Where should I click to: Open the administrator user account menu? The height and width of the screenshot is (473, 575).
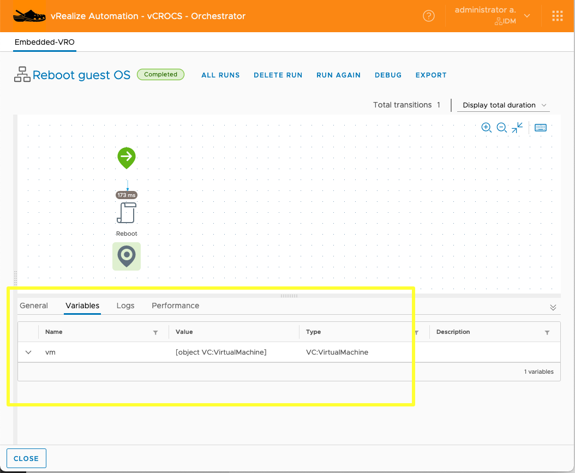click(x=492, y=16)
